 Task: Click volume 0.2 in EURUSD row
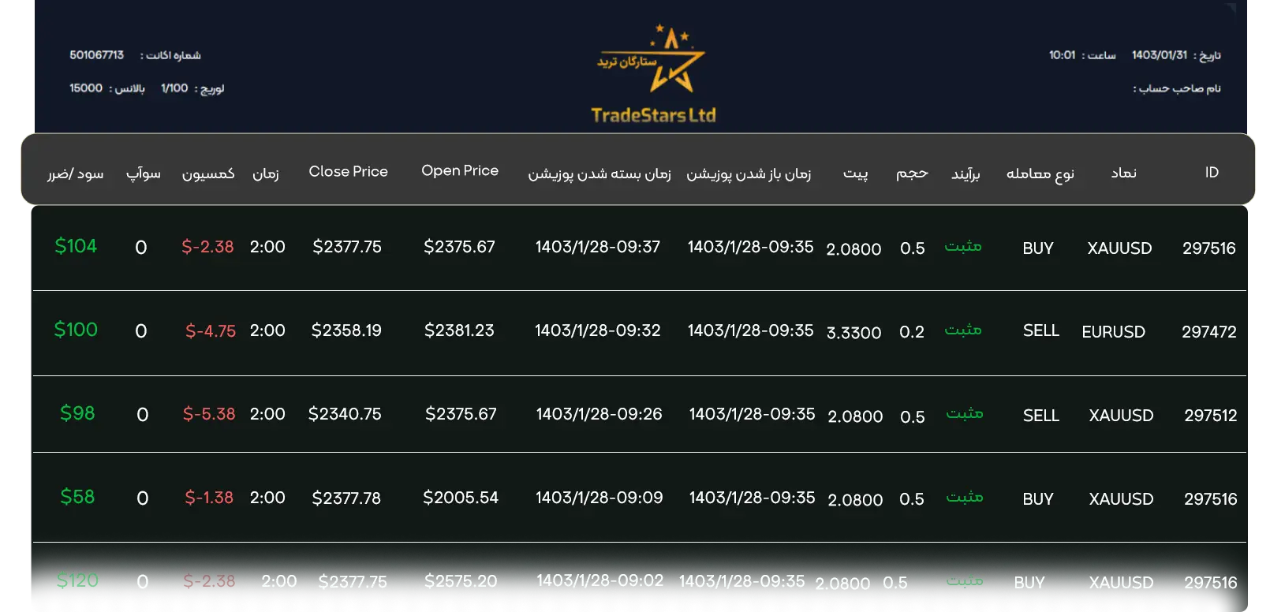(912, 332)
